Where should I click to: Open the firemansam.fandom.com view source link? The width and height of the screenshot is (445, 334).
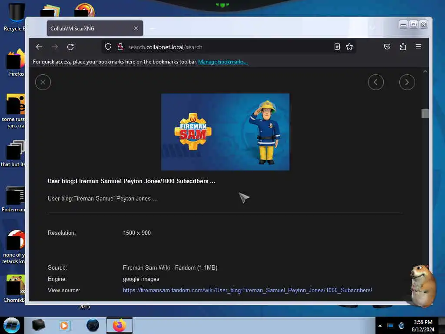[x=247, y=290]
